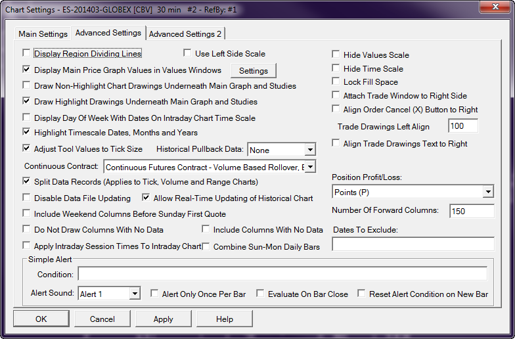Toggle Hide Time Scale checkbox
Image resolution: width=515 pixels, height=339 pixels.
tap(336, 68)
